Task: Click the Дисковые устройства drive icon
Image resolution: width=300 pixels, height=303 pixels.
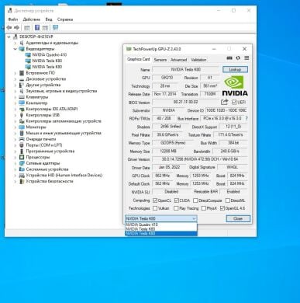Action: [x=22, y=79]
